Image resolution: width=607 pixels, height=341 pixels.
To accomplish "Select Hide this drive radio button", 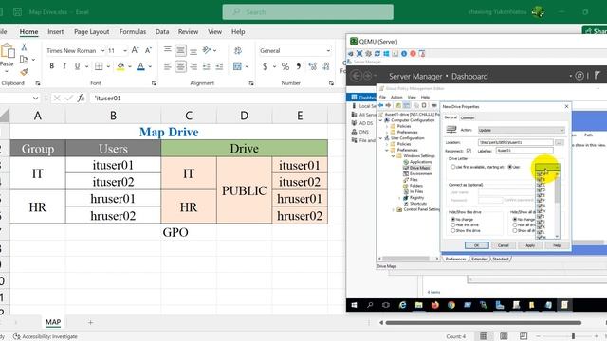I will pyautogui.click(x=453, y=224).
